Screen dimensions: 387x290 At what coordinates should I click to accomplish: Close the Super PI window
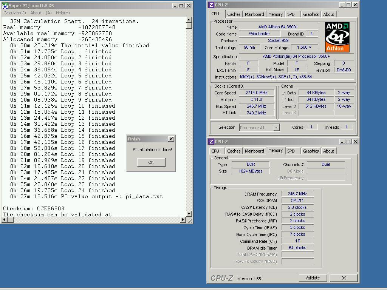point(188,5)
